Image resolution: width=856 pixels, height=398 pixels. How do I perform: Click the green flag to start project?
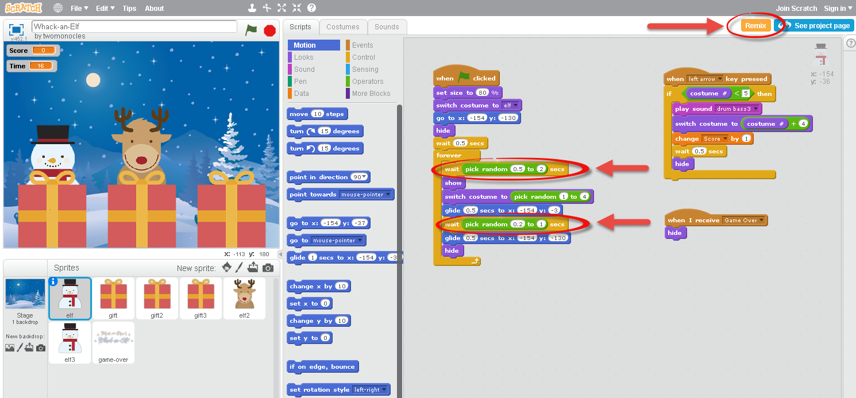click(x=251, y=30)
